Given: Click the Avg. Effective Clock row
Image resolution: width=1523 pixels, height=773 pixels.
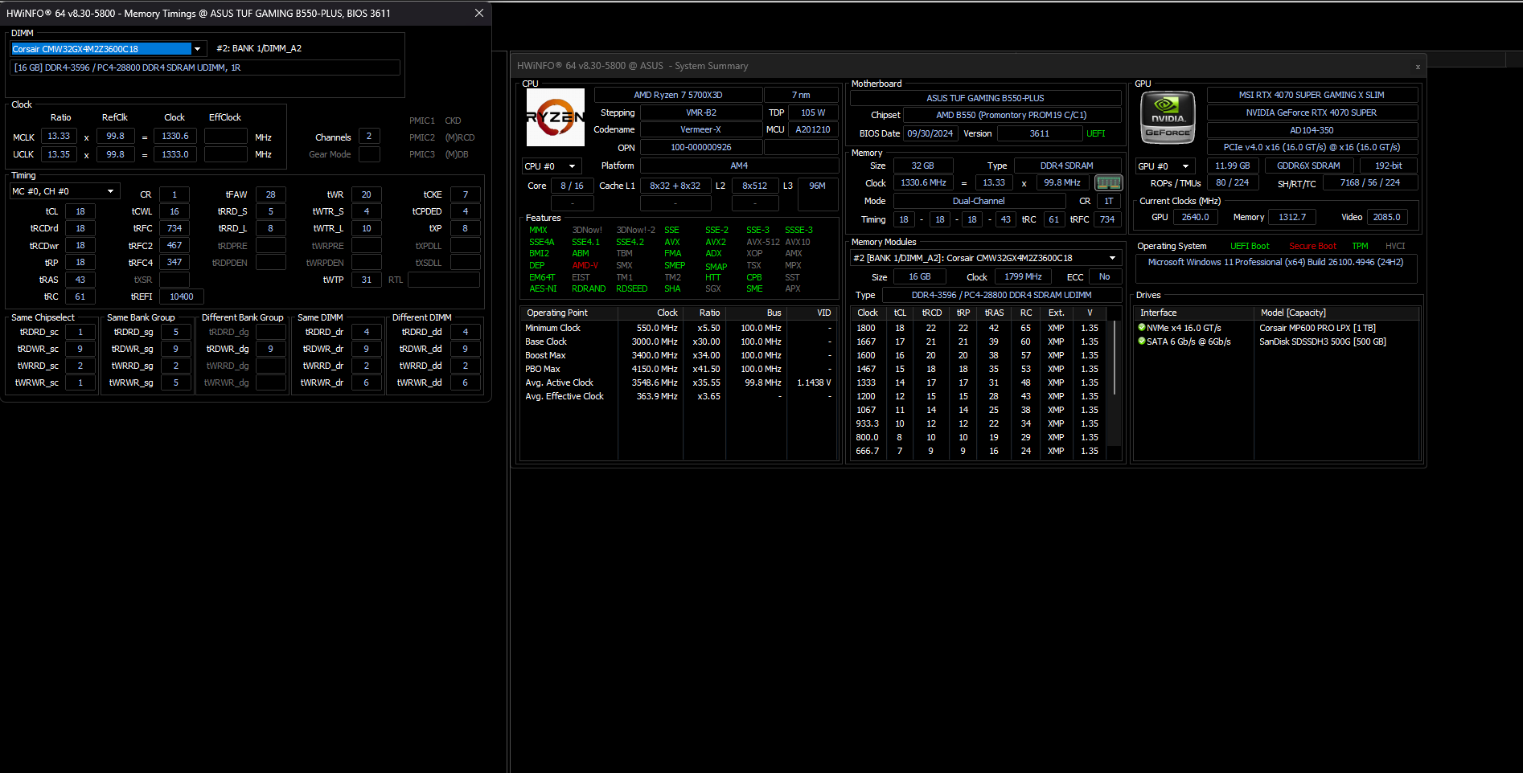Looking at the screenshot, I should coord(679,396).
